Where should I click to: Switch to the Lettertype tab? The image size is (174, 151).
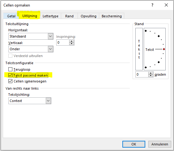tap(50, 16)
